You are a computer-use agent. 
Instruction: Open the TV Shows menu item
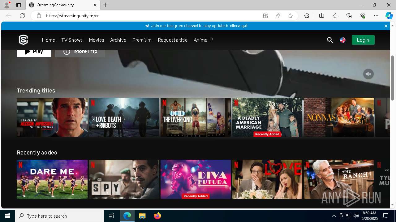72,40
